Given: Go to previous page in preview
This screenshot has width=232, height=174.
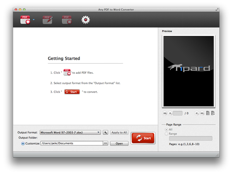Looking at the screenshot, I should tap(170, 113).
